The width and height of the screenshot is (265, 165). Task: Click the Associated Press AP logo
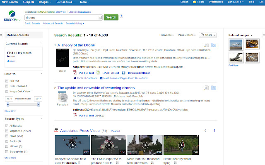click(x=56, y=130)
